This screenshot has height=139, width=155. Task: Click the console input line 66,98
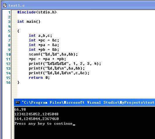[20, 110]
